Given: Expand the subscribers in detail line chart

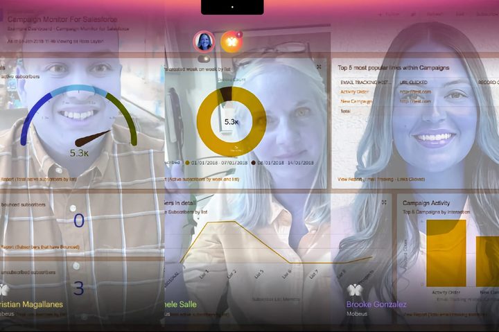Looking at the screenshot, I should 384,202.
